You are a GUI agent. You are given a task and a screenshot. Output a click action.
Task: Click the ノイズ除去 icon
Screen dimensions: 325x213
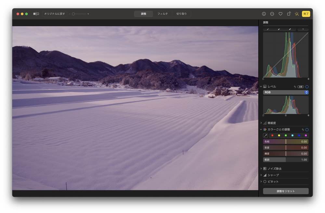point(265,169)
